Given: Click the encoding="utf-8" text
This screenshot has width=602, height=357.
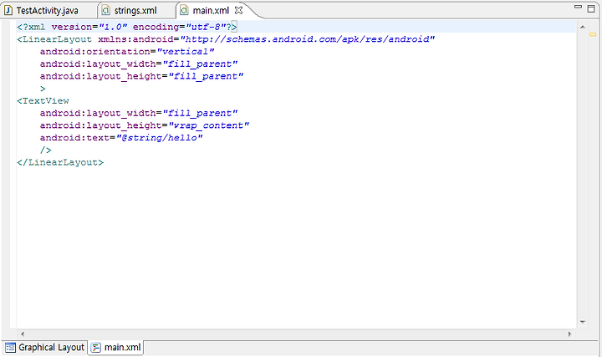Looking at the screenshot, I should coord(179,27).
